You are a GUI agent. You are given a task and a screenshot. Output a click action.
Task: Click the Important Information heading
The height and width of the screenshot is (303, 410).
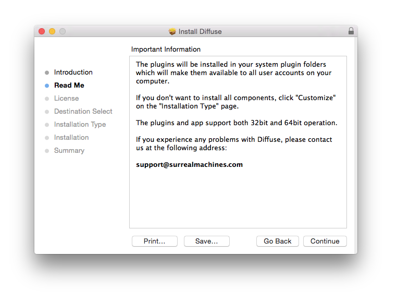166,50
